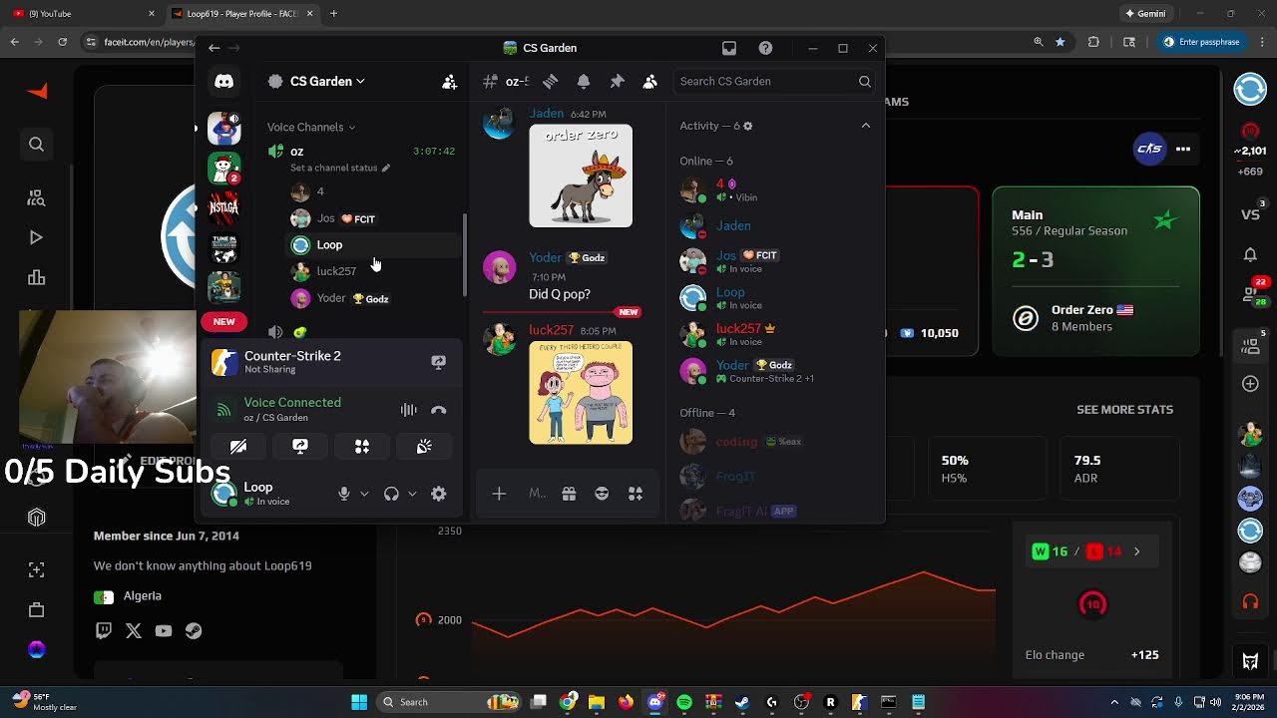1277x718 pixels.
Task: Select Loop619 FACEIT player profile tab
Action: pyautogui.click(x=241, y=13)
